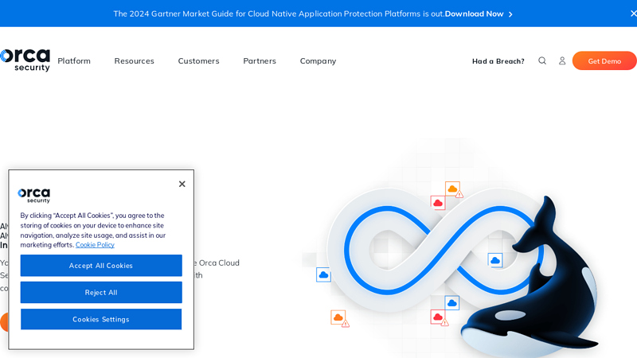Screen dimensions: 637x358
Task: Open the Partners menu
Action: (x=260, y=61)
